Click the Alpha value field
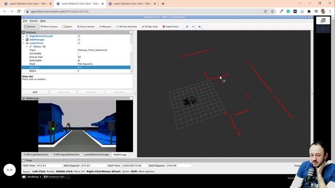This screenshot has height=188, width=335. click(104, 71)
